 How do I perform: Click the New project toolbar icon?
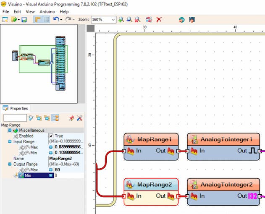coord(5,20)
